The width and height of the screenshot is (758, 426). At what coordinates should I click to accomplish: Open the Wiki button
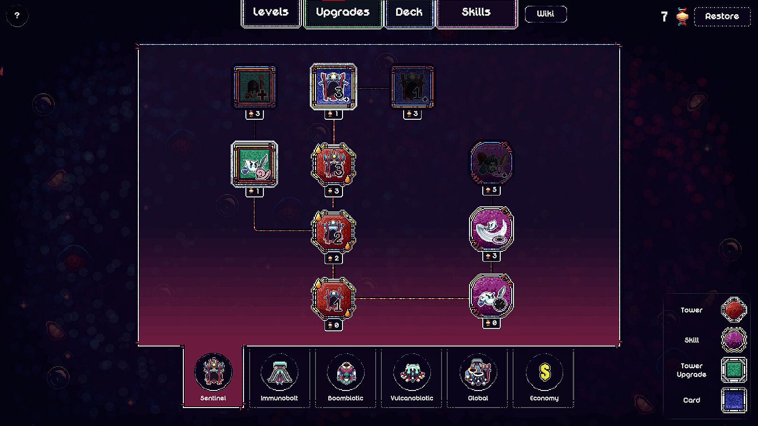[x=545, y=14]
